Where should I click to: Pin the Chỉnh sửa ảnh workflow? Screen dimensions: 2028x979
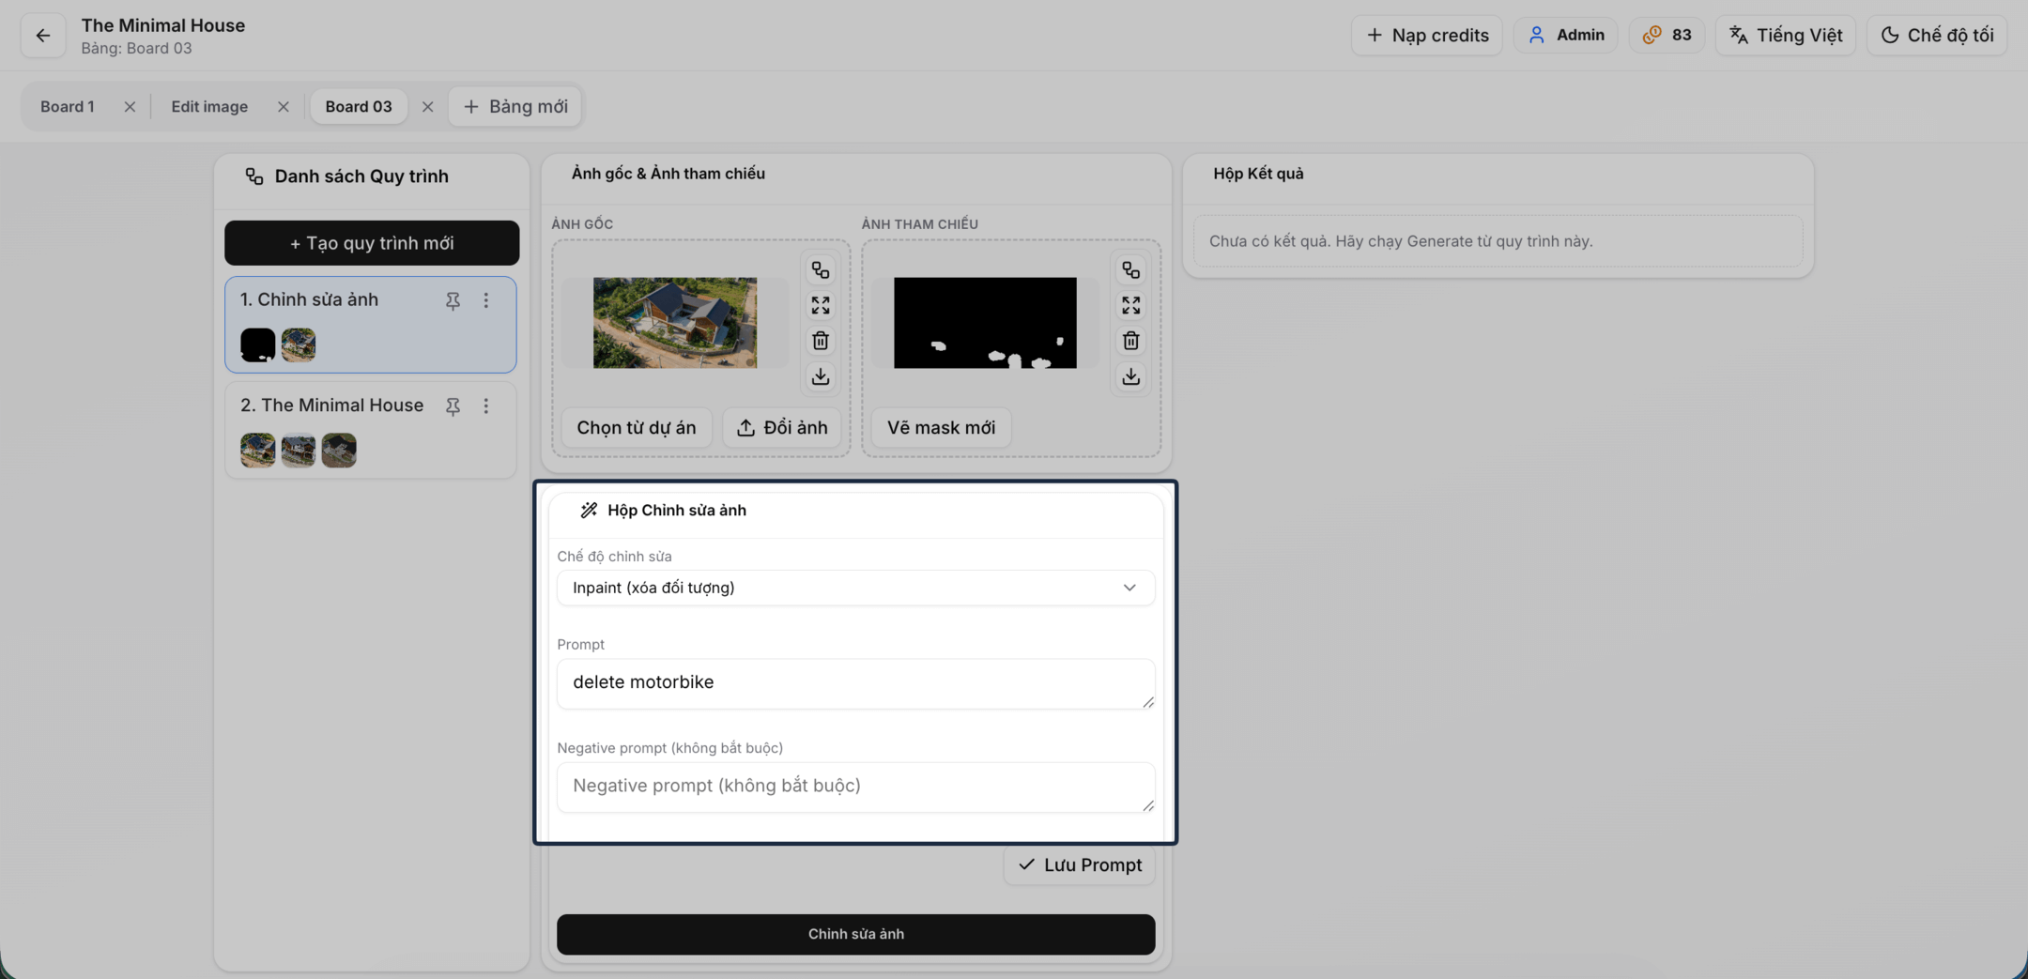coord(453,300)
